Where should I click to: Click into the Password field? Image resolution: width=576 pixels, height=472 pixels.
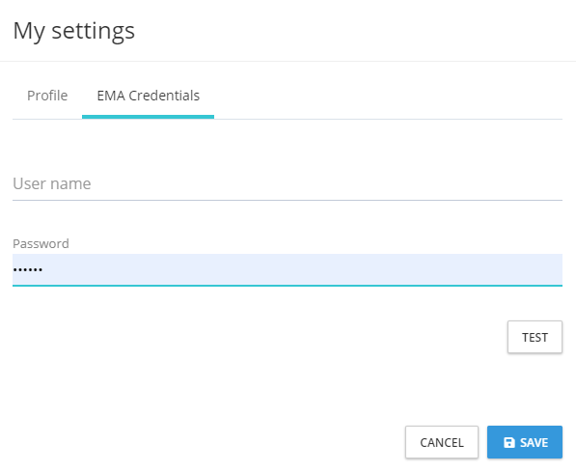click(x=288, y=269)
